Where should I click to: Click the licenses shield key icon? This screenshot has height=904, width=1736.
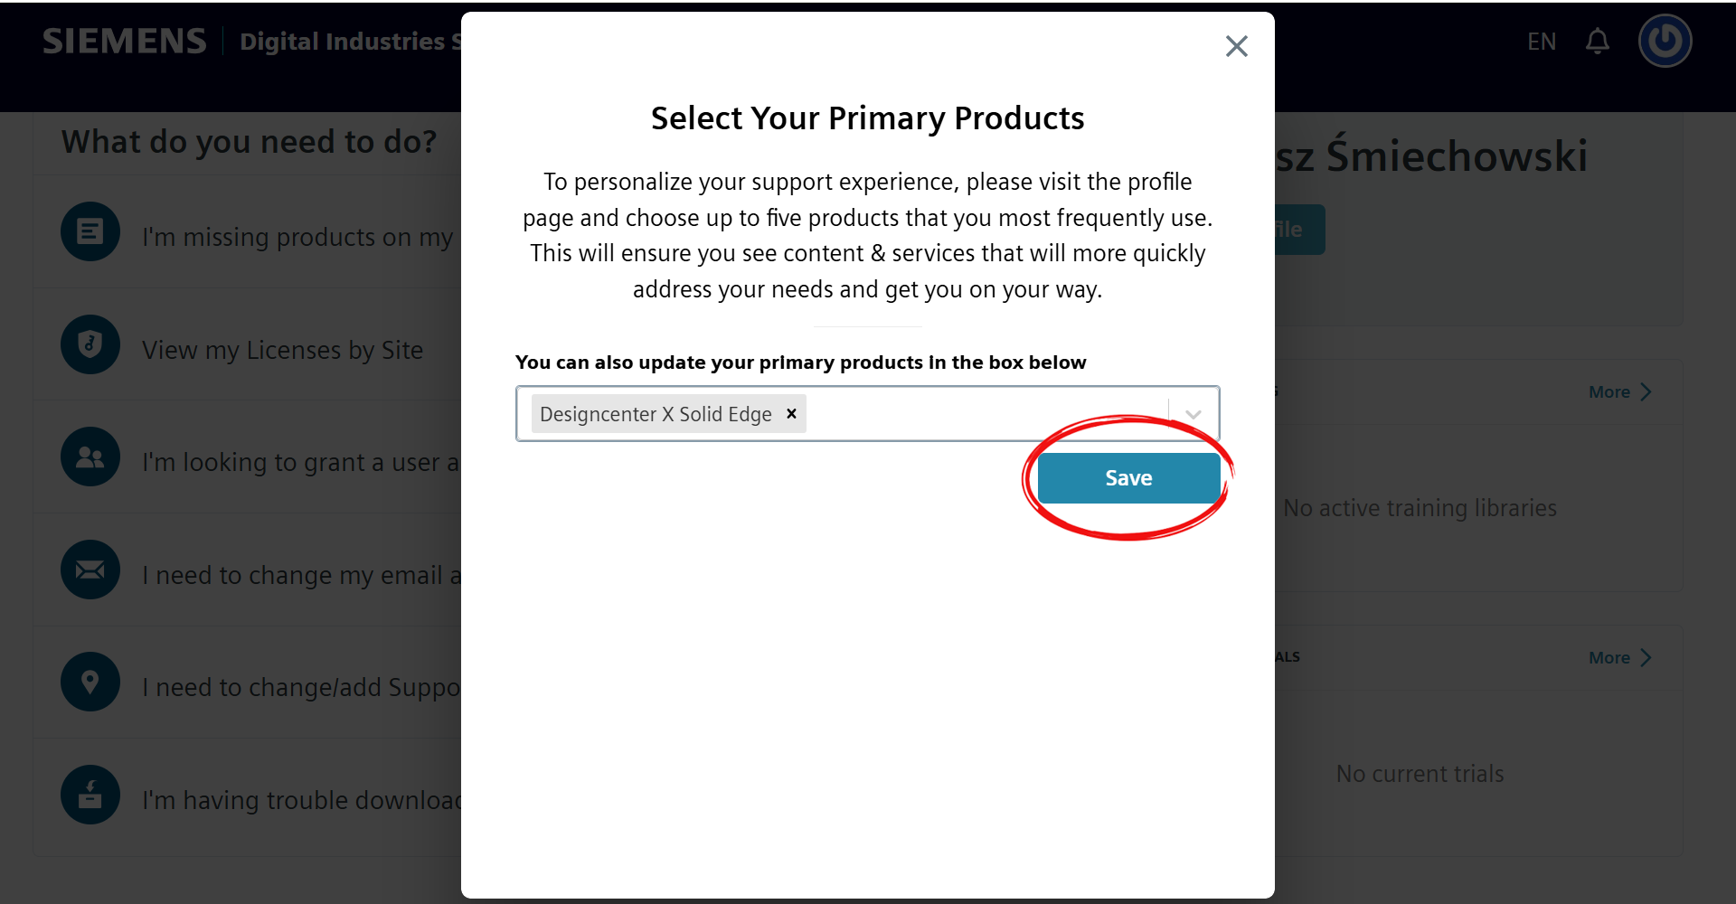[x=90, y=344]
